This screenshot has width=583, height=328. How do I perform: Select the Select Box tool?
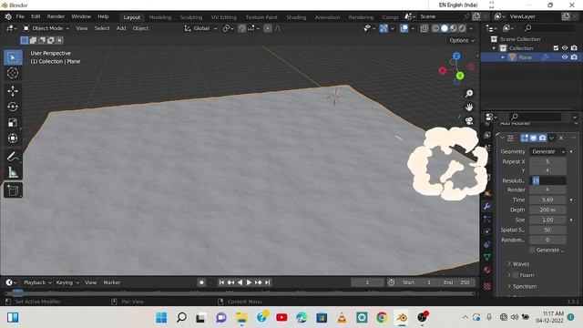pos(13,57)
